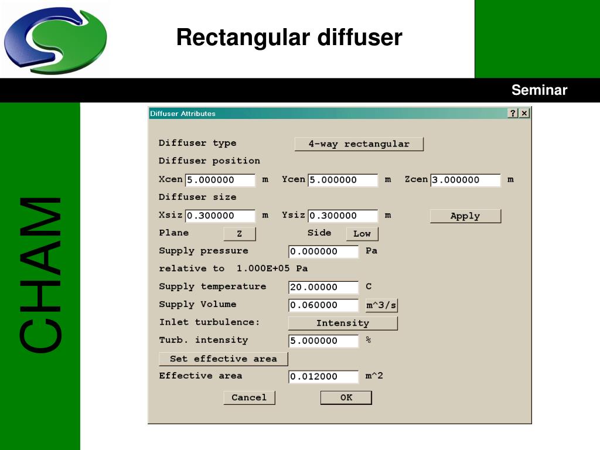600x450 pixels.
Task: Change the m^3/s volume units button
Action: coord(381,305)
